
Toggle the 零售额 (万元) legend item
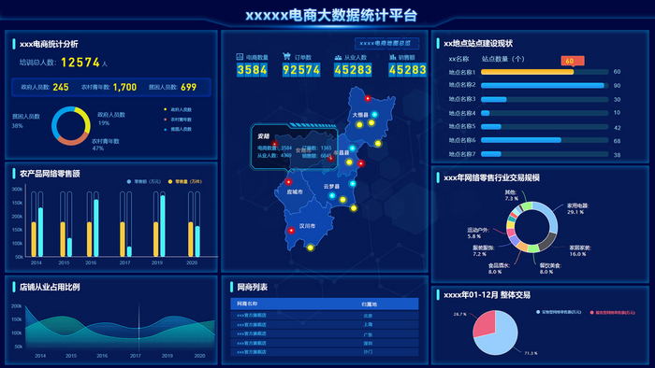coord(144,182)
